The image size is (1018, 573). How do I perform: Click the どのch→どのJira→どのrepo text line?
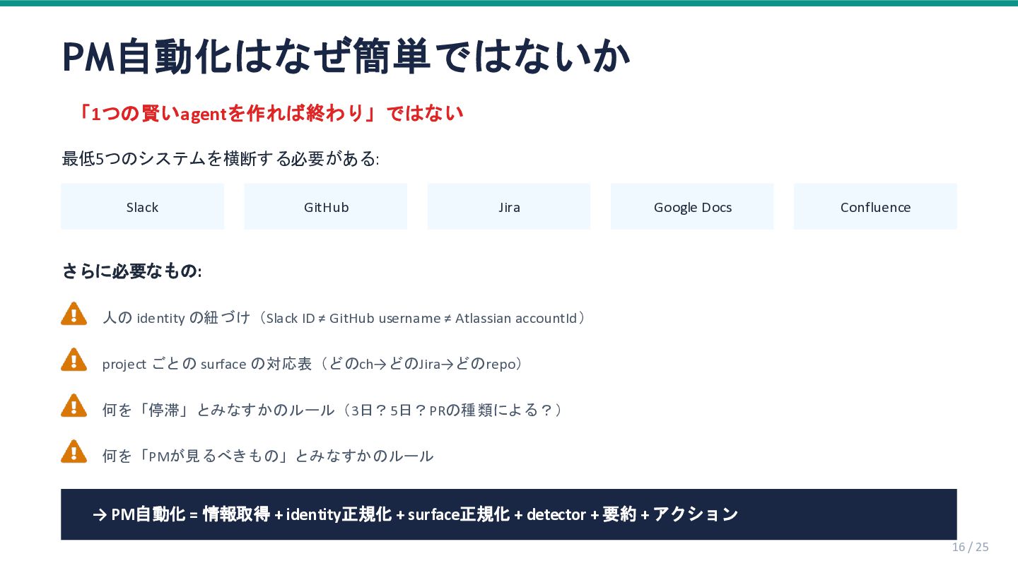pyautogui.click(x=313, y=364)
